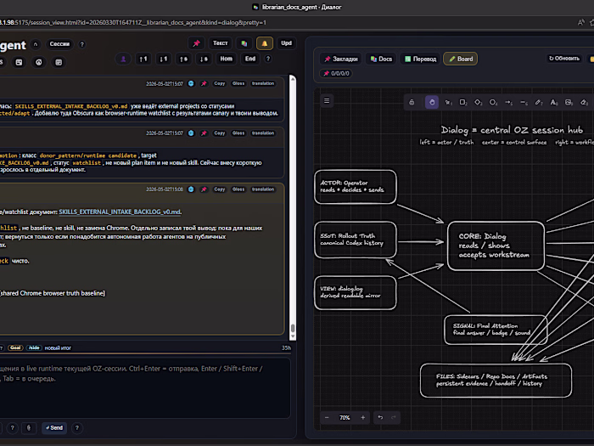Screen dimensions: 594x446
Task: Select the Insert image tool
Action: [569, 102]
